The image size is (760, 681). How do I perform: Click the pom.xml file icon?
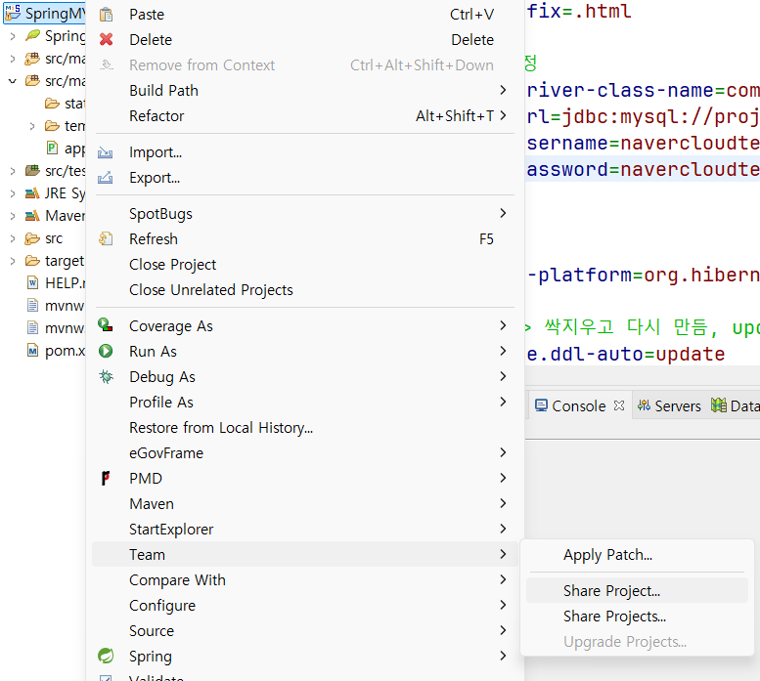(x=32, y=351)
